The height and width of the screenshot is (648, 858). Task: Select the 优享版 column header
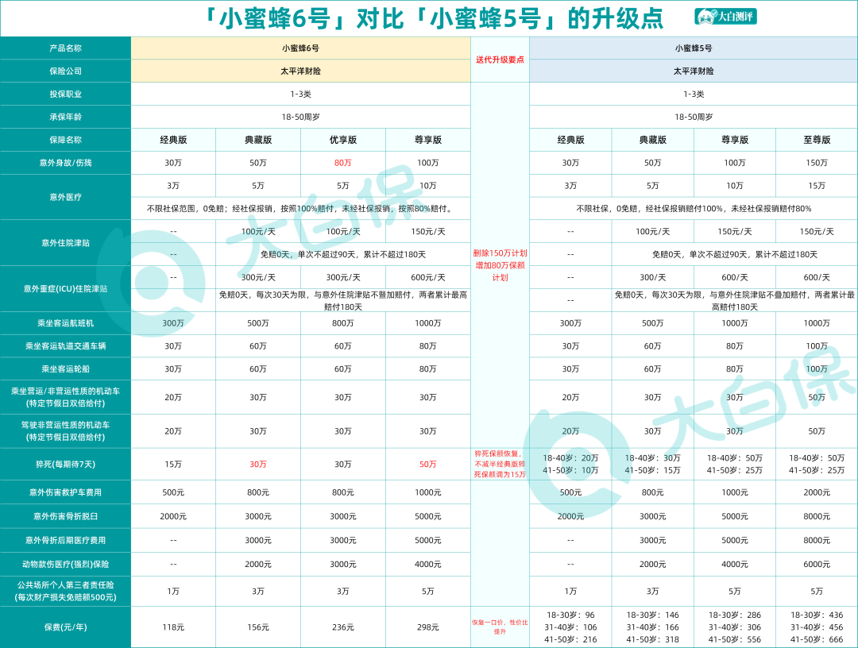(x=343, y=140)
